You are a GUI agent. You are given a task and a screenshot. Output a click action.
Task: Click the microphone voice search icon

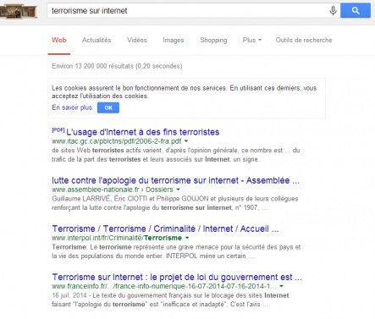[333, 11]
